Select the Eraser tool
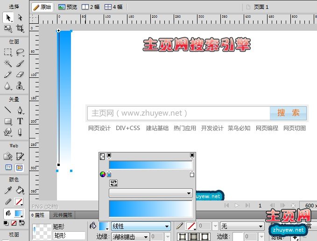Viewport: 317px width, 241px height. (x=20, y=75)
